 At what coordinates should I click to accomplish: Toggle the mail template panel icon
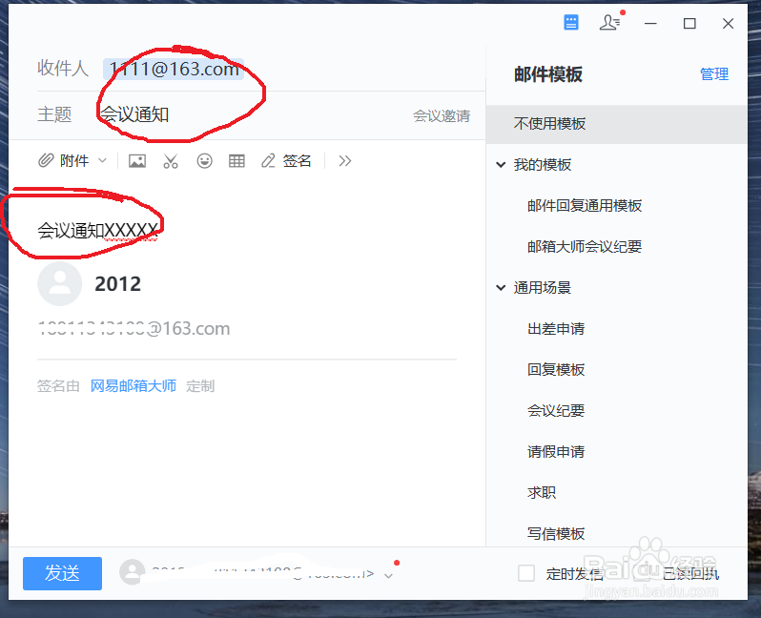pos(570,22)
